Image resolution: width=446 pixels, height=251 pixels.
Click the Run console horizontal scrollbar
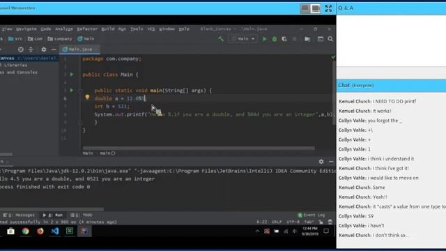(x=52, y=209)
